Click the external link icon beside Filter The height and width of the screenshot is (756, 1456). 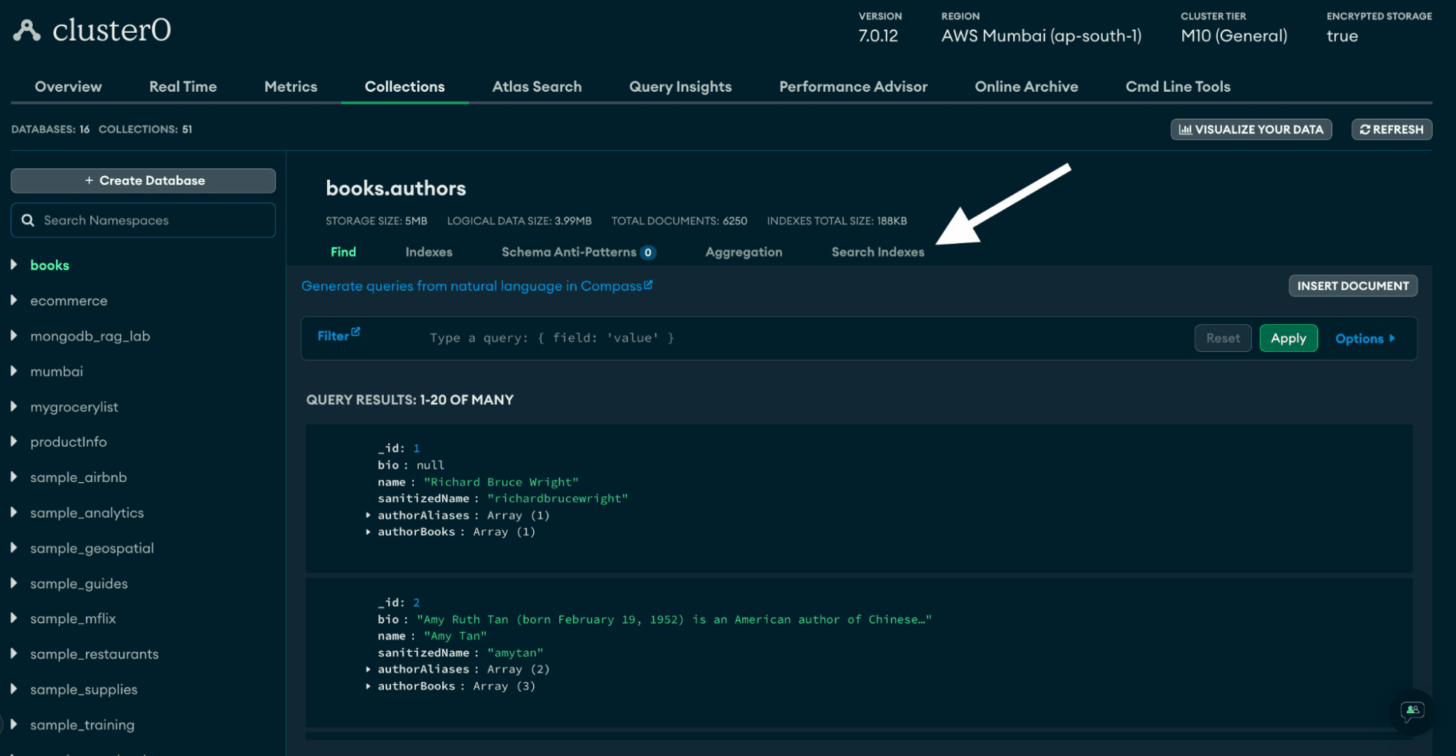[355, 332]
